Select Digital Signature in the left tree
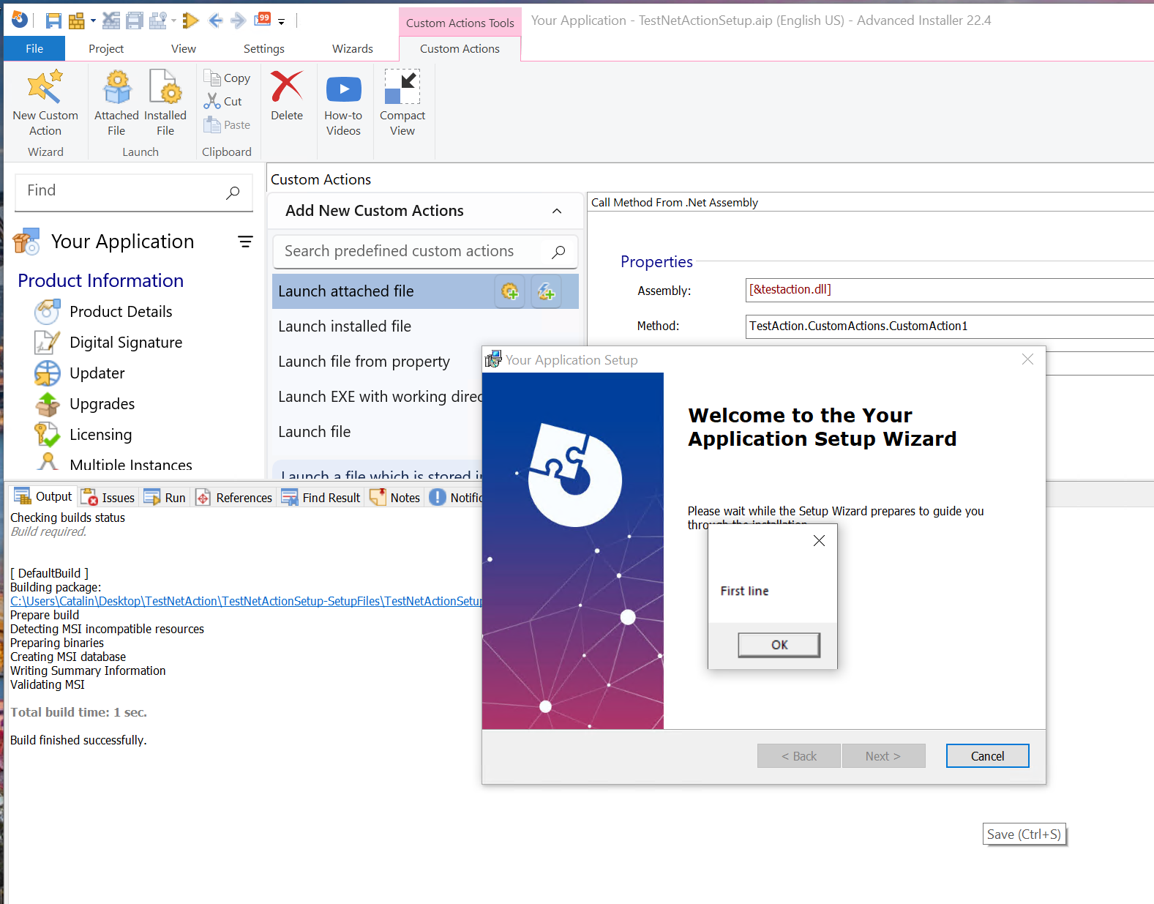This screenshot has height=904, width=1154. point(125,343)
